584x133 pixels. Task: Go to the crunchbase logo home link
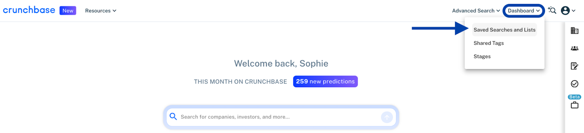click(x=29, y=10)
